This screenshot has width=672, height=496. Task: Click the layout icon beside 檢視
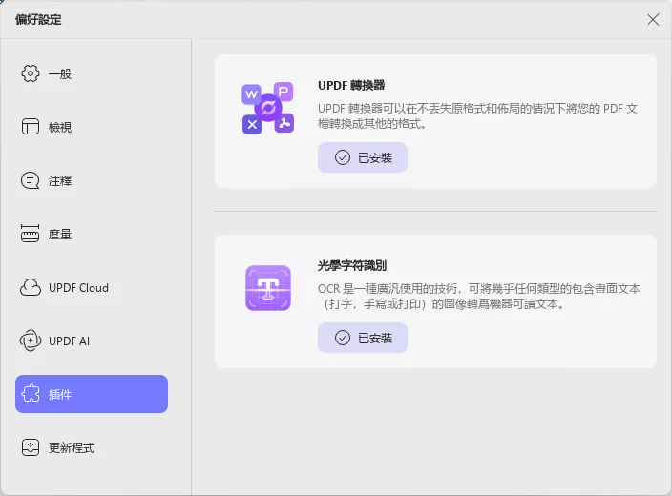(31, 127)
